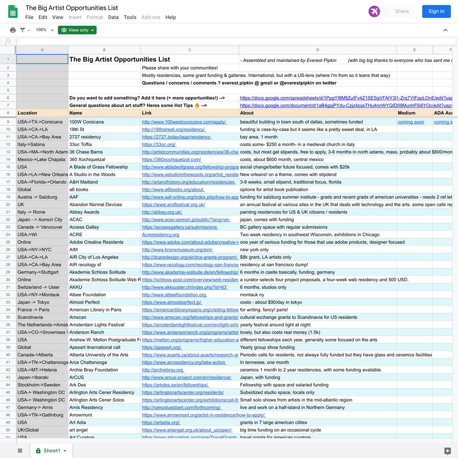Open the artadia.org link
The image size is (458, 458).
[x=161, y=422]
